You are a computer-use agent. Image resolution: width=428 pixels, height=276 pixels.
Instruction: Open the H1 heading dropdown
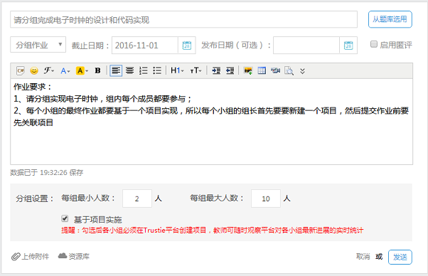pos(177,70)
